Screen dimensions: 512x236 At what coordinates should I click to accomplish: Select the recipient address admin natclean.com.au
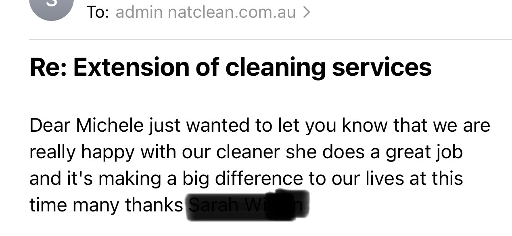(204, 12)
